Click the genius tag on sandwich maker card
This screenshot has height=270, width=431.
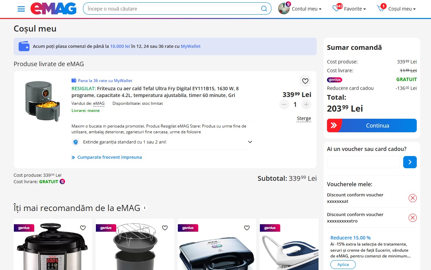[188, 228]
